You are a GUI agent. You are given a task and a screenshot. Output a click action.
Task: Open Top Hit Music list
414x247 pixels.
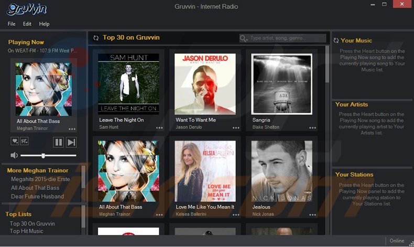[26, 231]
